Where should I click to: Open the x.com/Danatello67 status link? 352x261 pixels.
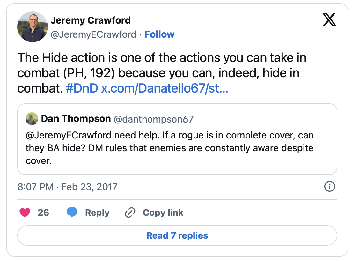(165, 88)
